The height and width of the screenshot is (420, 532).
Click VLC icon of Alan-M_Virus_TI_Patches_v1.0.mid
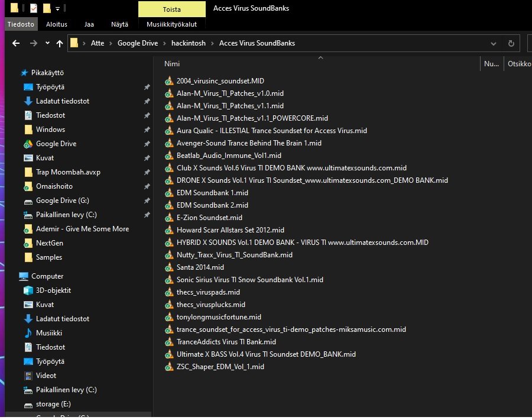169,93
